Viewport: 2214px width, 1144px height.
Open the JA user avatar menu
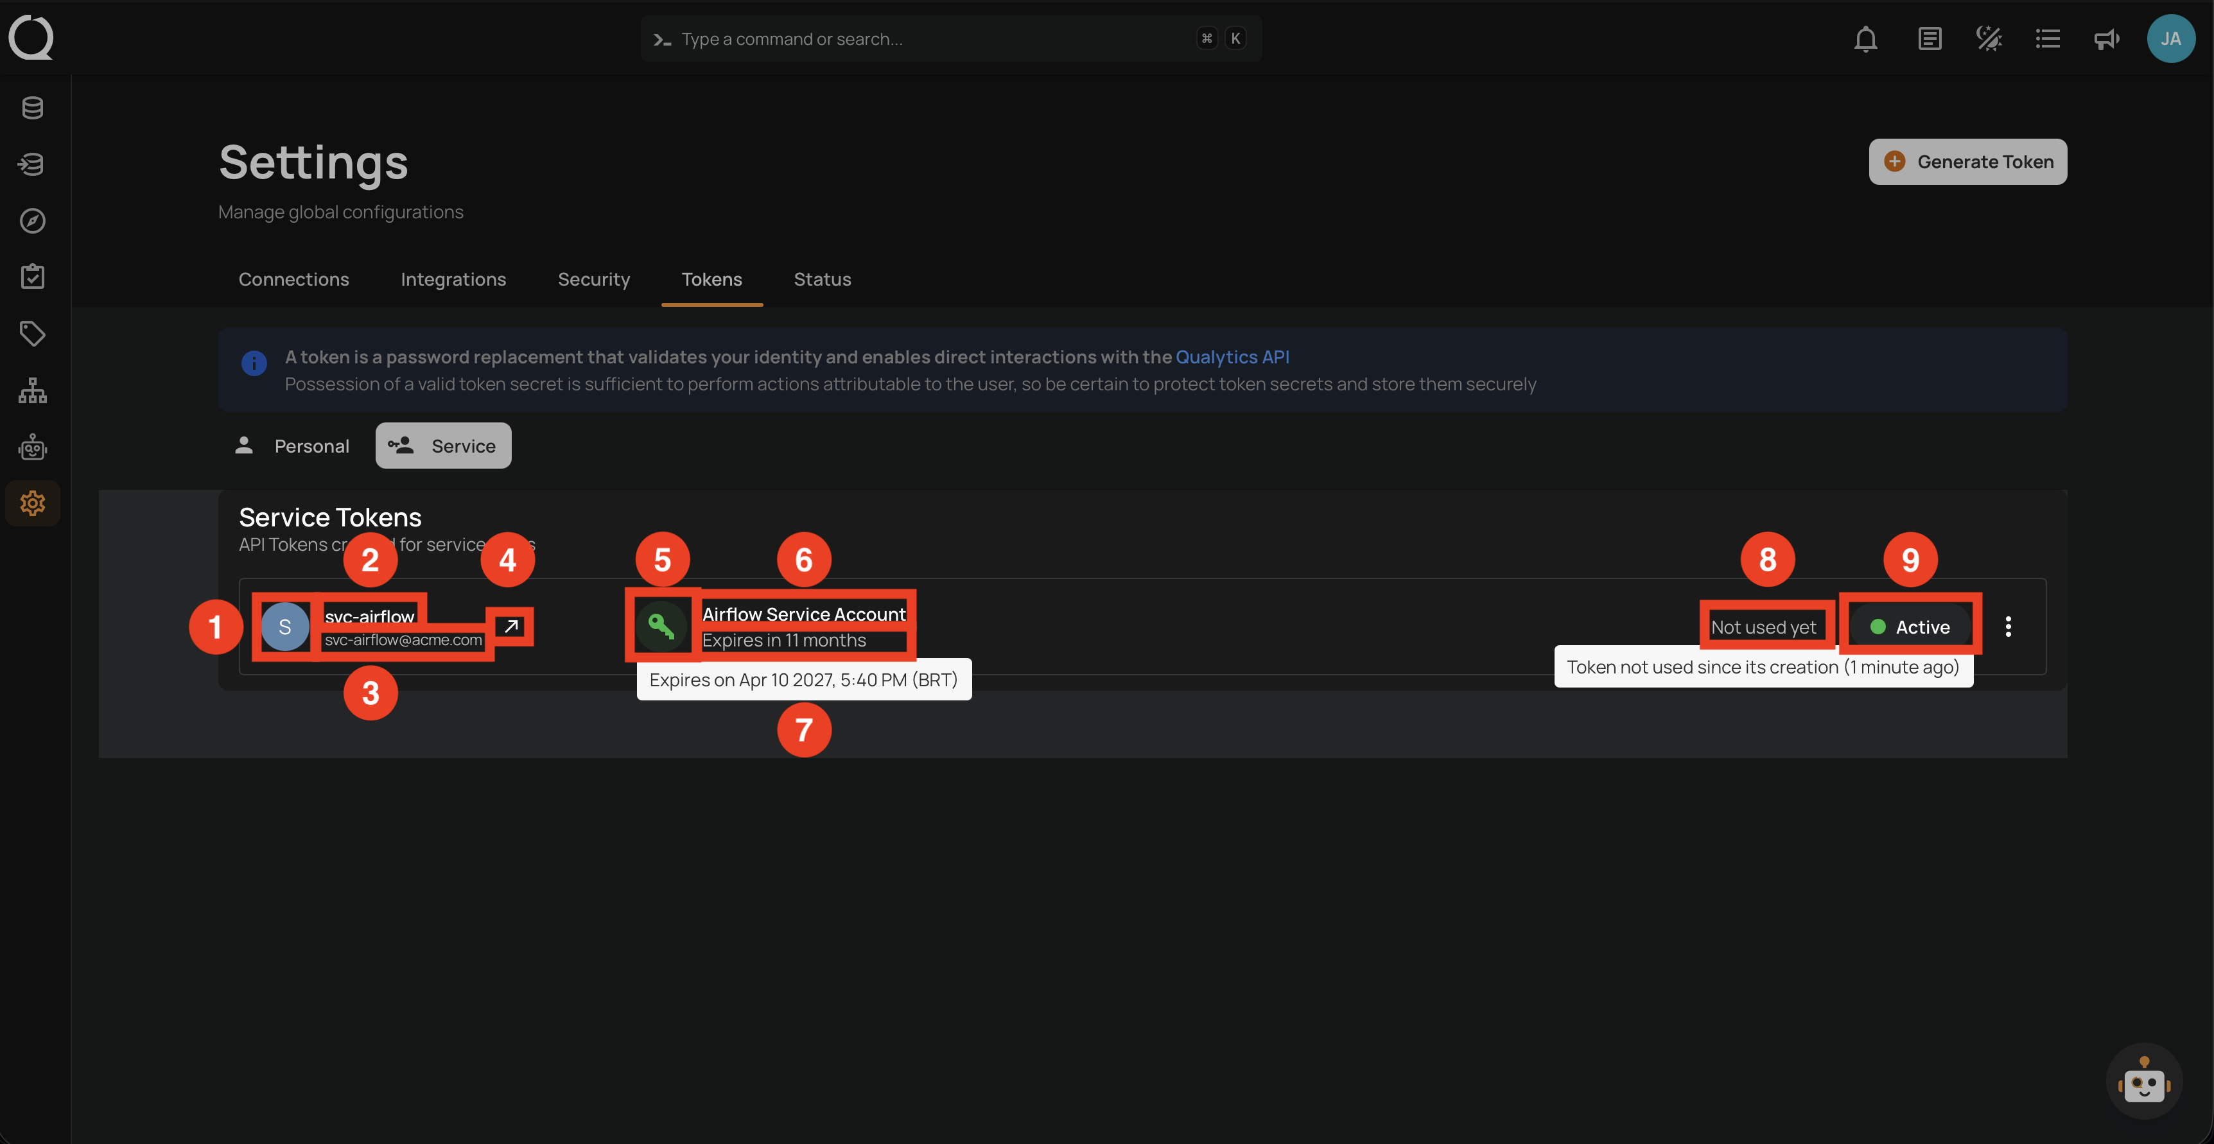point(2171,39)
